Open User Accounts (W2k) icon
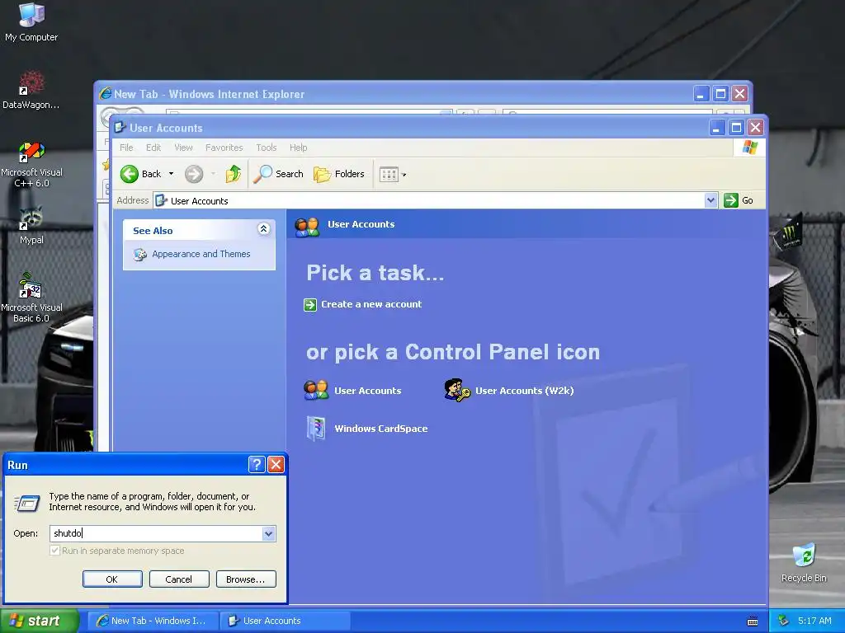The height and width of the screenshot is (633, 845). click(x=508, y=390)
